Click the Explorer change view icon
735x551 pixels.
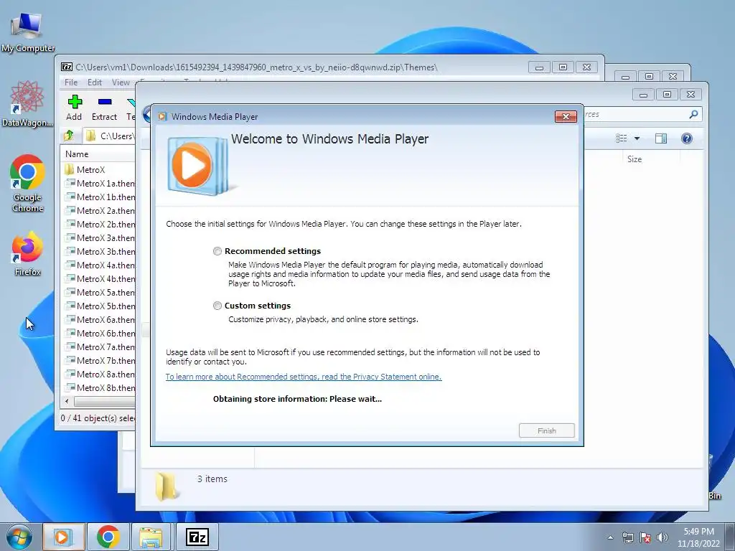click(x=622, y=138)
